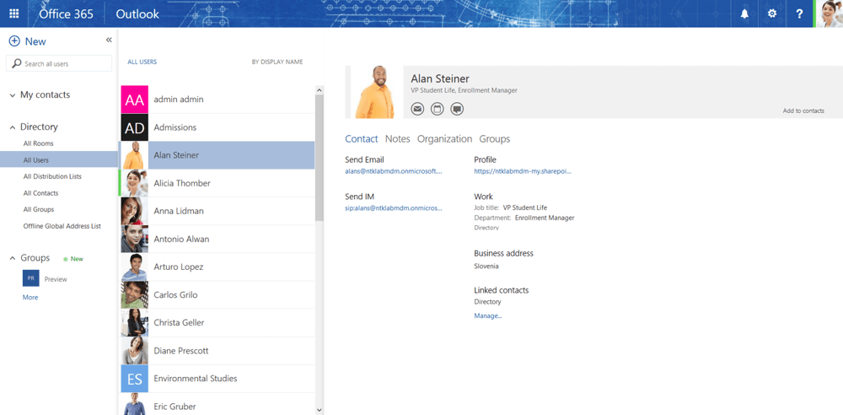Image resolution: width=843 pixels, height=415 pixels.
Task: Collapse the left navigation pane with double chevron
Action: point(109,40)
